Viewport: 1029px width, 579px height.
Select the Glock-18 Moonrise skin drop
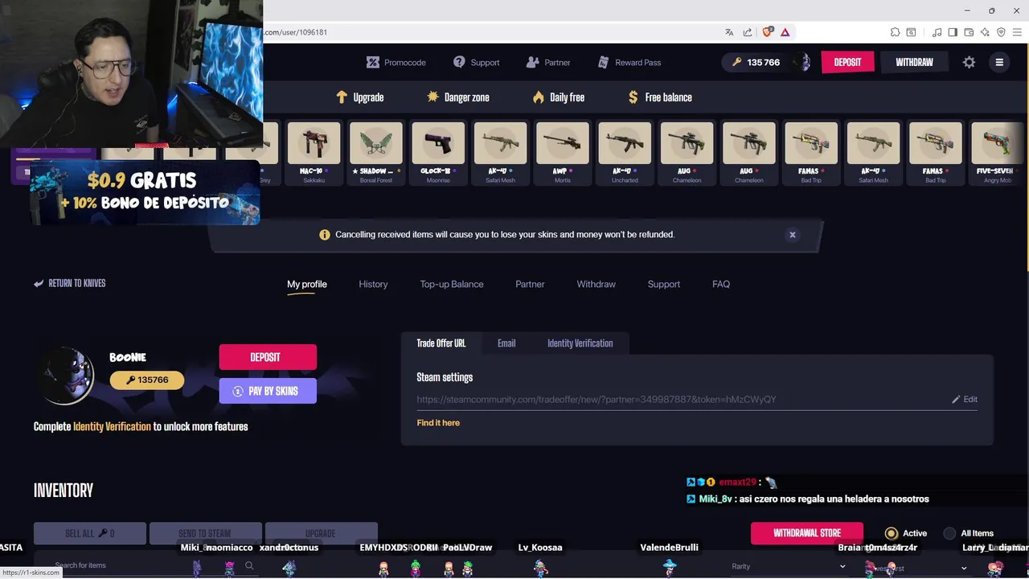tap(438, 153)
